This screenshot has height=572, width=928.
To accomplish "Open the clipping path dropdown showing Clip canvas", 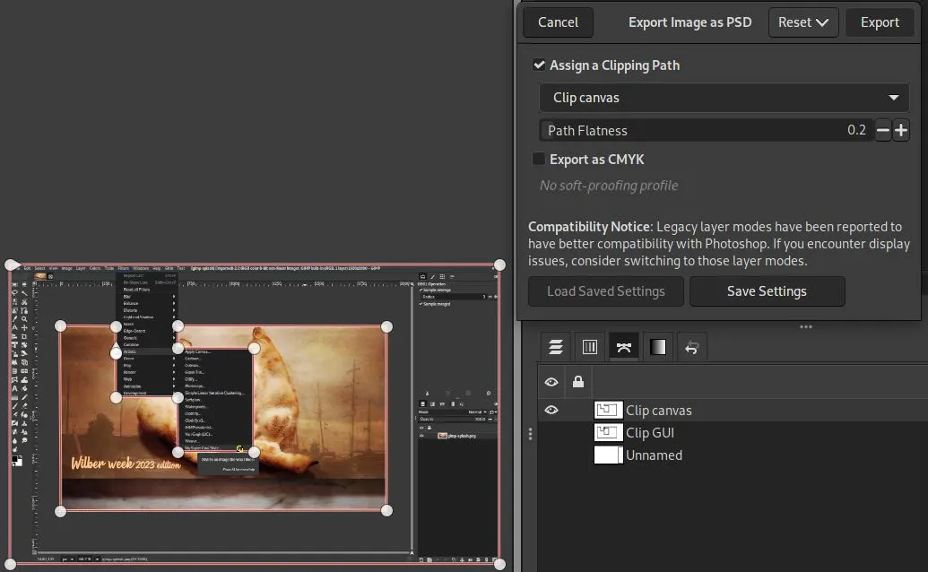I will click(723, 98).
